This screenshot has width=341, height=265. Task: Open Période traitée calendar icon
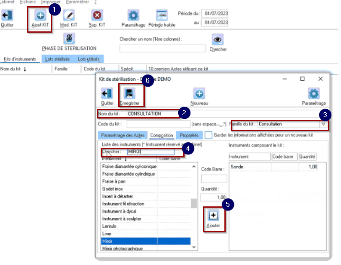tap(162, 15)
